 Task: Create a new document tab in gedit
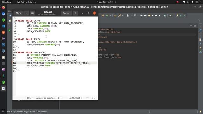(x=32, y=13)
